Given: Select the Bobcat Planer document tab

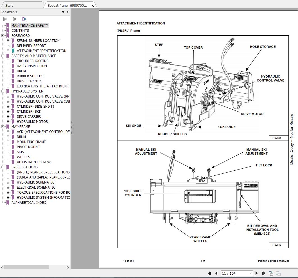Looking at the screenshot, I should [x=67, y=5].
